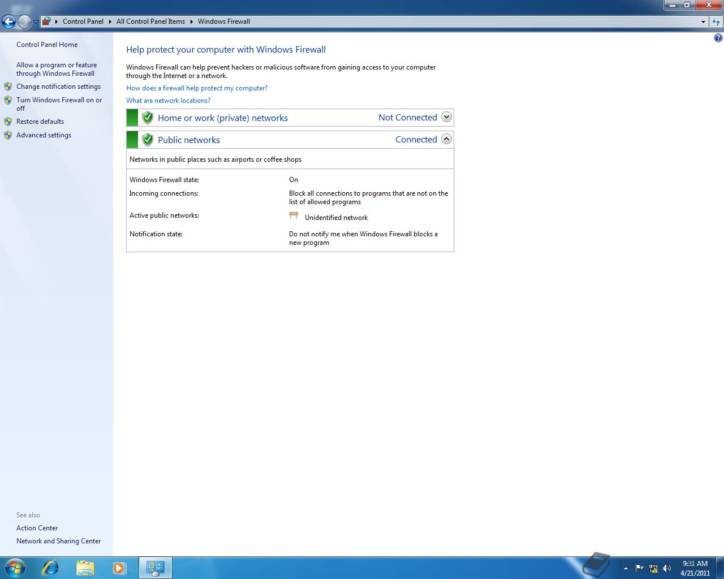Click Change notification settings link
Screen dimensions: 724x579
click(58, 87)
